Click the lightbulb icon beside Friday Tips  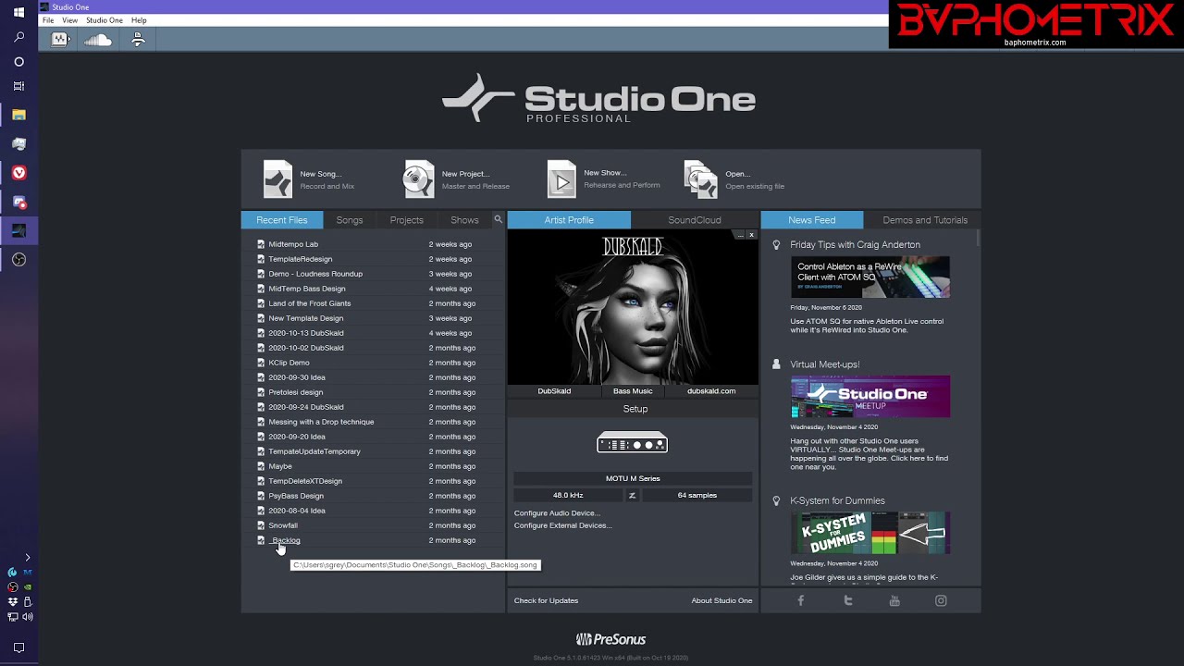[x=776, y=245]
